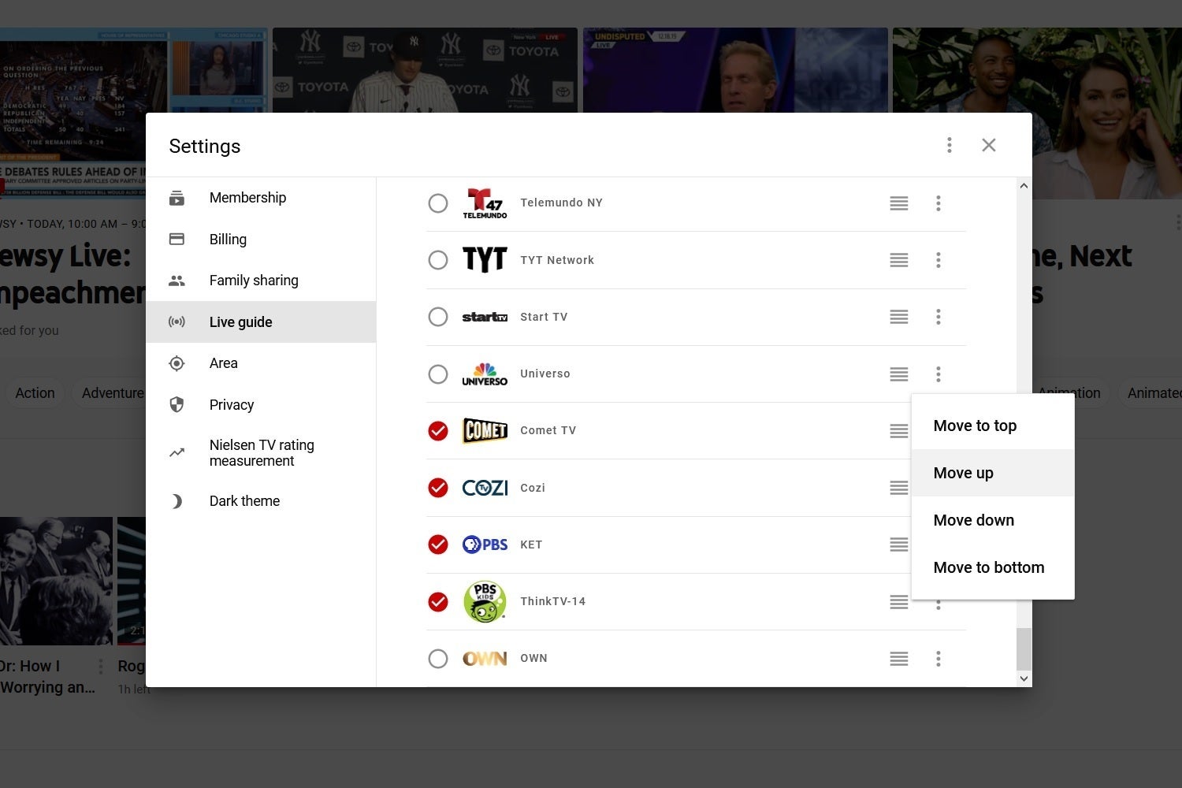Open Nielsen TV rating measurement

[261, 453]
